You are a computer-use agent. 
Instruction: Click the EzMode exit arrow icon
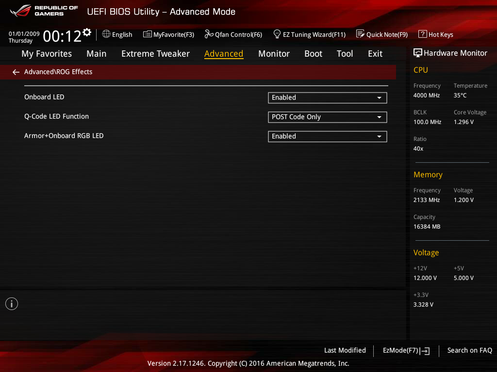pyautogui.click(x=425, y=351)
